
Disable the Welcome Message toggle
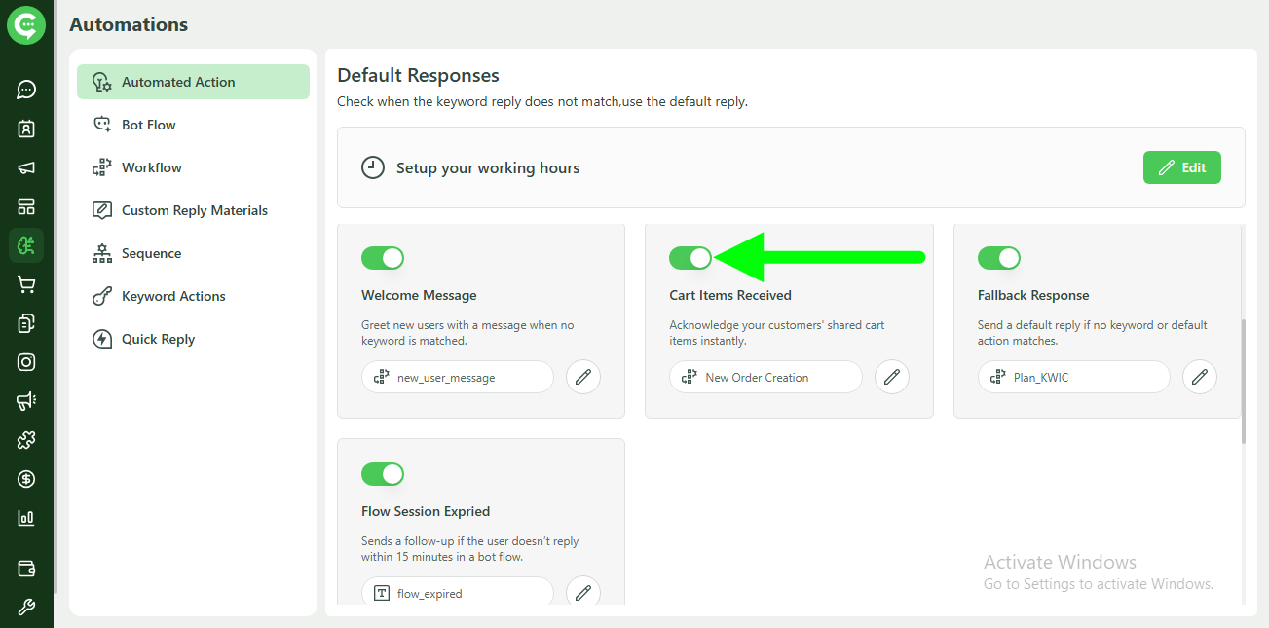(x=383, y=258)
